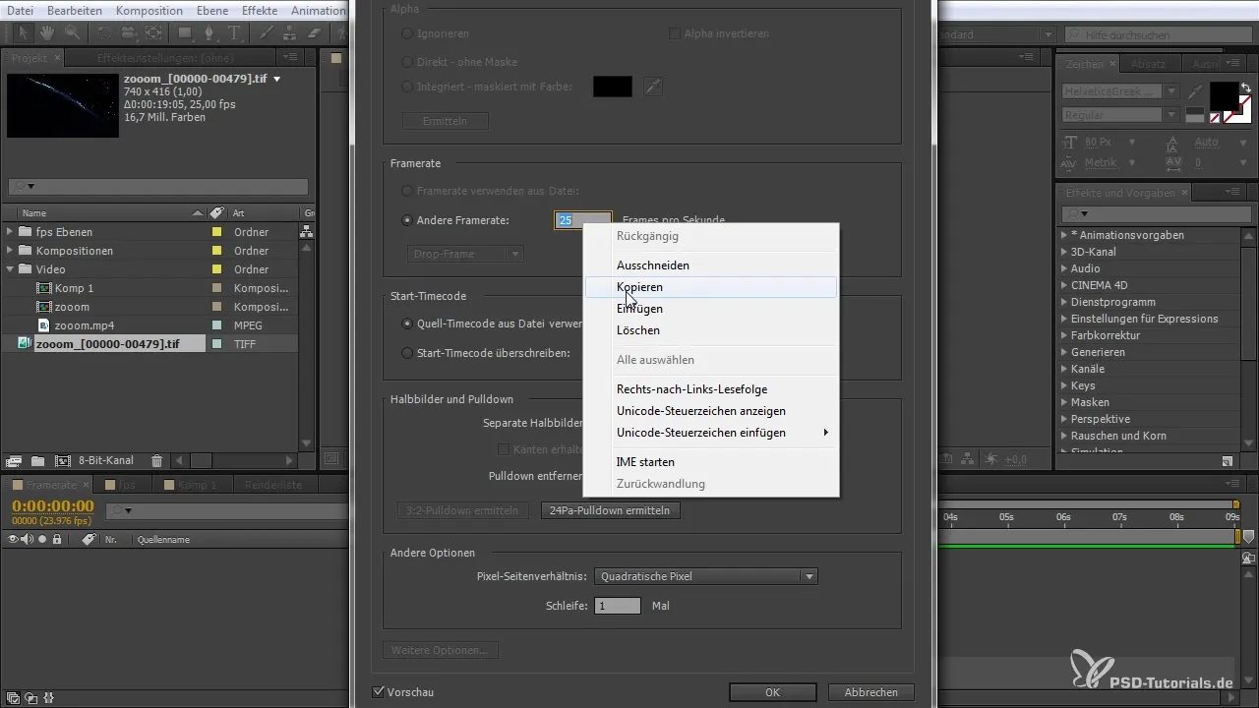
Task: Click the Schleife loop count field
Action: pos(617,606)
